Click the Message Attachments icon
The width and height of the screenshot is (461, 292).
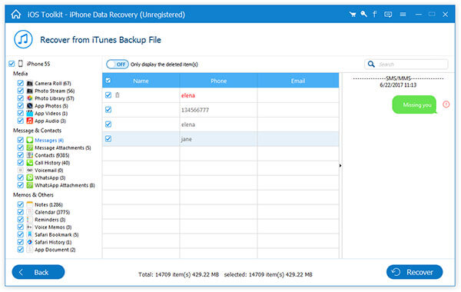coord(30,148)
